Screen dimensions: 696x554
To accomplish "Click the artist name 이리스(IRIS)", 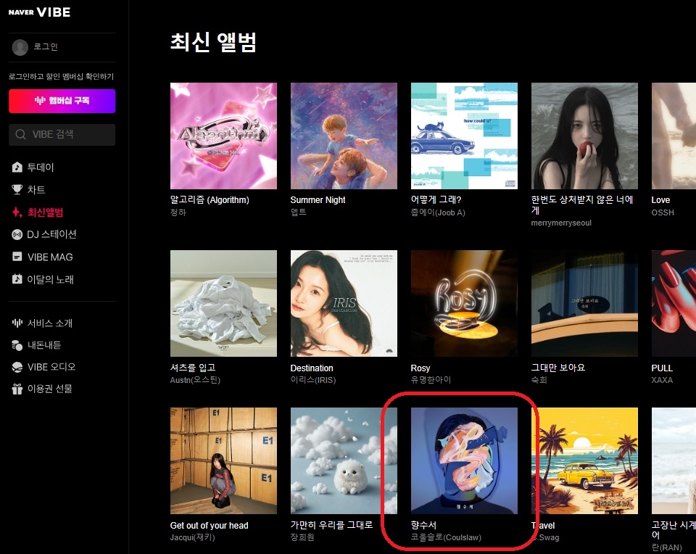I will pyautogui.click(x=313, y=380).
